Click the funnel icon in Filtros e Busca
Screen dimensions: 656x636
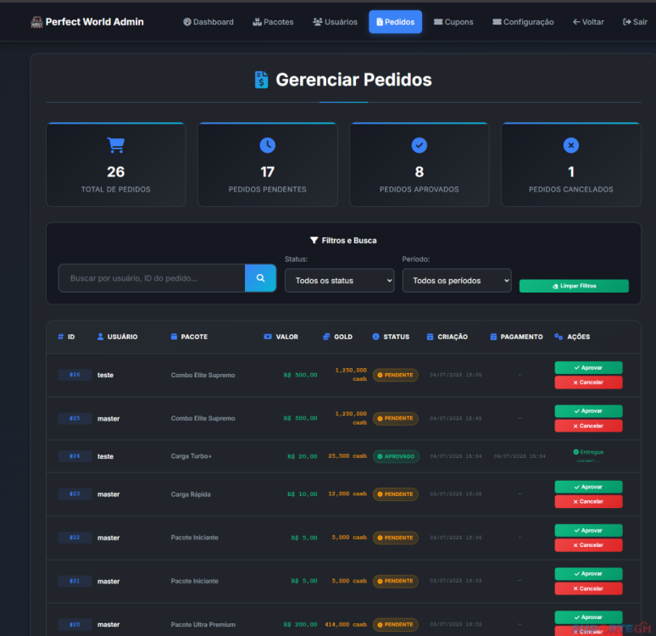314,241
